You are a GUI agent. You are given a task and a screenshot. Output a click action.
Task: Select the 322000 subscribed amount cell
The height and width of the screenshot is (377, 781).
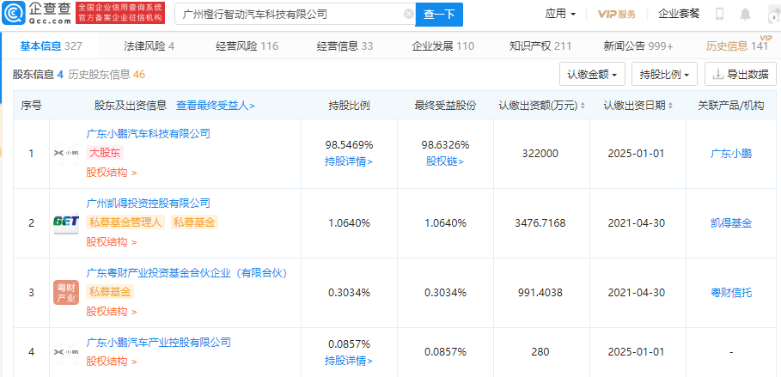(541, 154)
